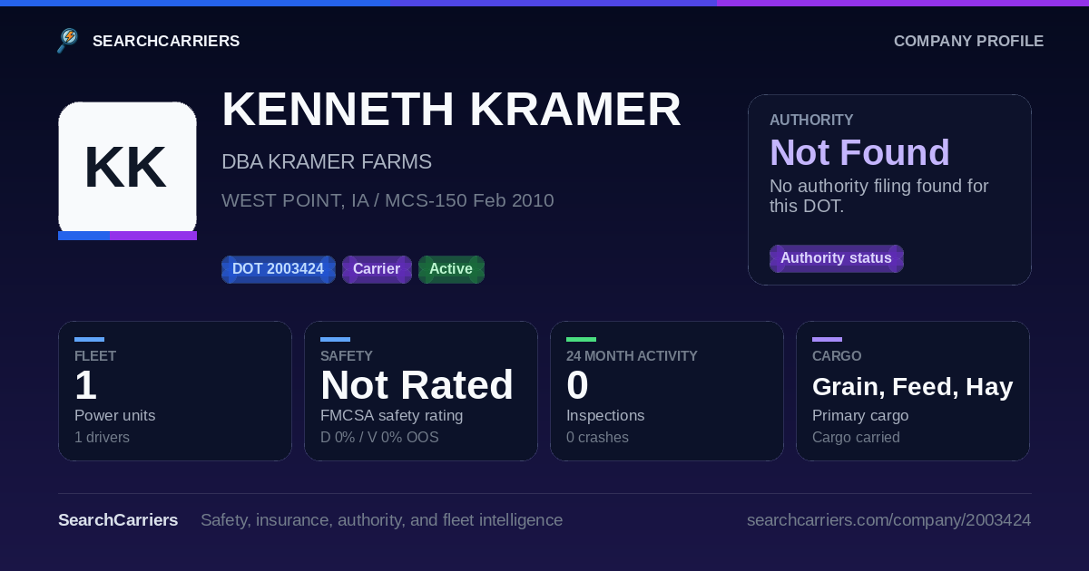Click the SearchCarriers footer brand name
The image size is (1089, 571).
point(118,520)
